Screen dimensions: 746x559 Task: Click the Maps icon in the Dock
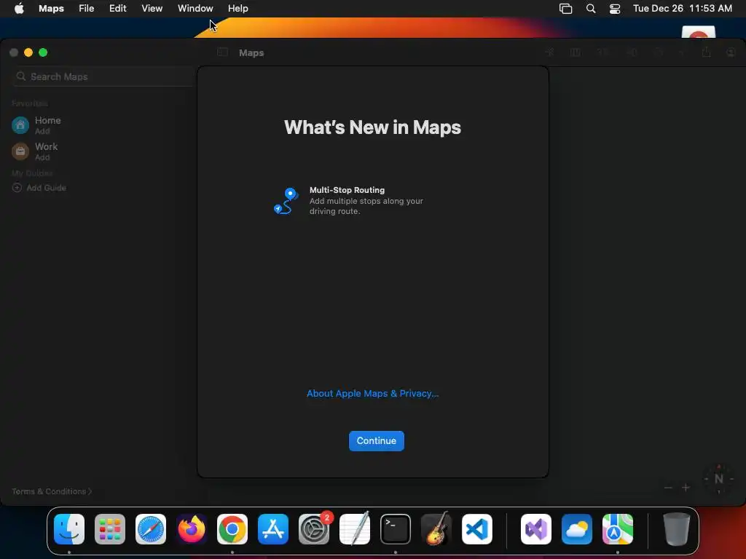[x=618, y=529]
